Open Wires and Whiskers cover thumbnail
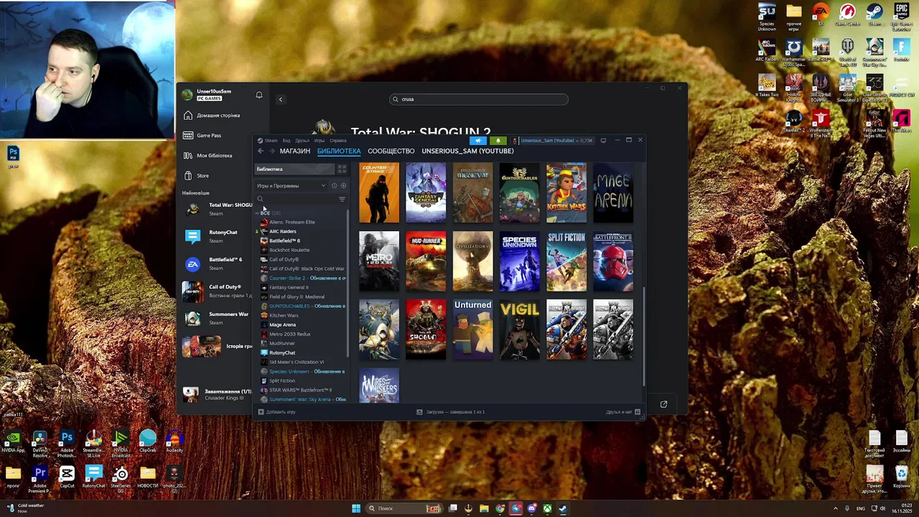 click(x=379, y=386)
